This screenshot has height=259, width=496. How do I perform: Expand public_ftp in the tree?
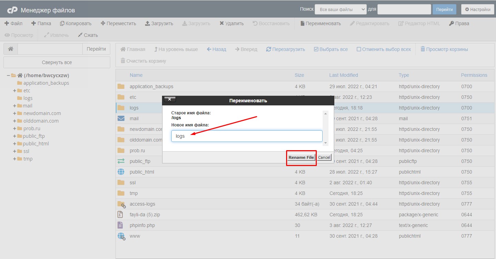[15, 136]
